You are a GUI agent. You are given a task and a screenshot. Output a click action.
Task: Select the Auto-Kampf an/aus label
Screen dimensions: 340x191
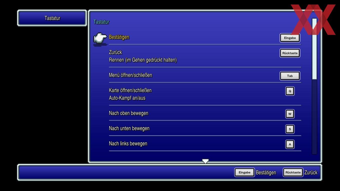tap(127, 98)
